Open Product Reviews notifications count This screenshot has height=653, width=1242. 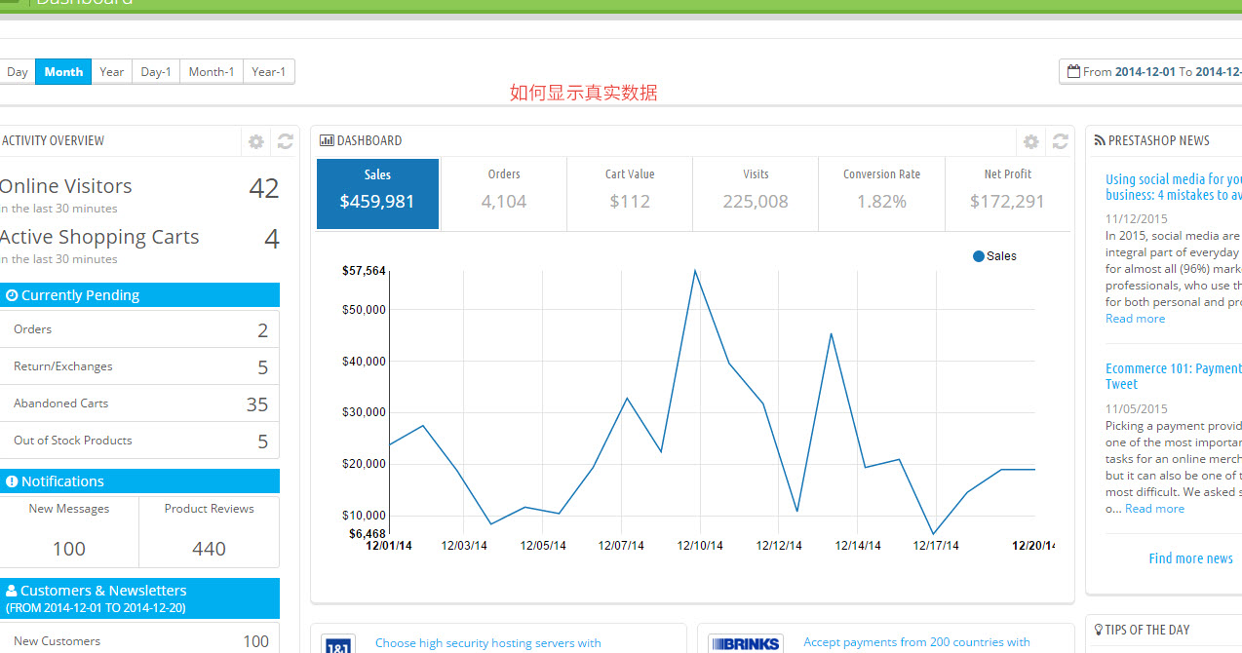pos(209,532)
